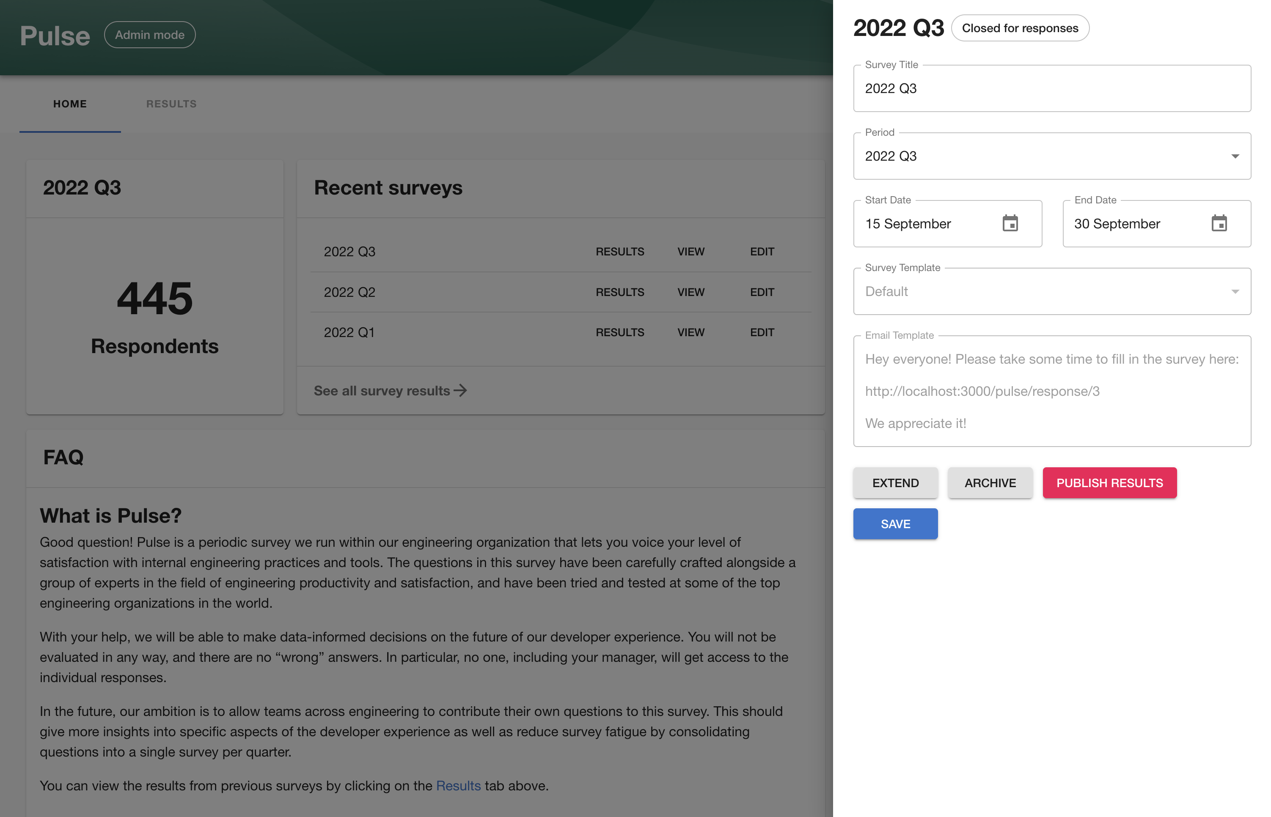The height and width of the screenshot is (817, 1271).
Task: Expand the Survey Template dropdown arrow
Action: (1235, 291)
